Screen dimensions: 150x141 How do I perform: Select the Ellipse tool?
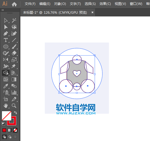pos(6,47)
